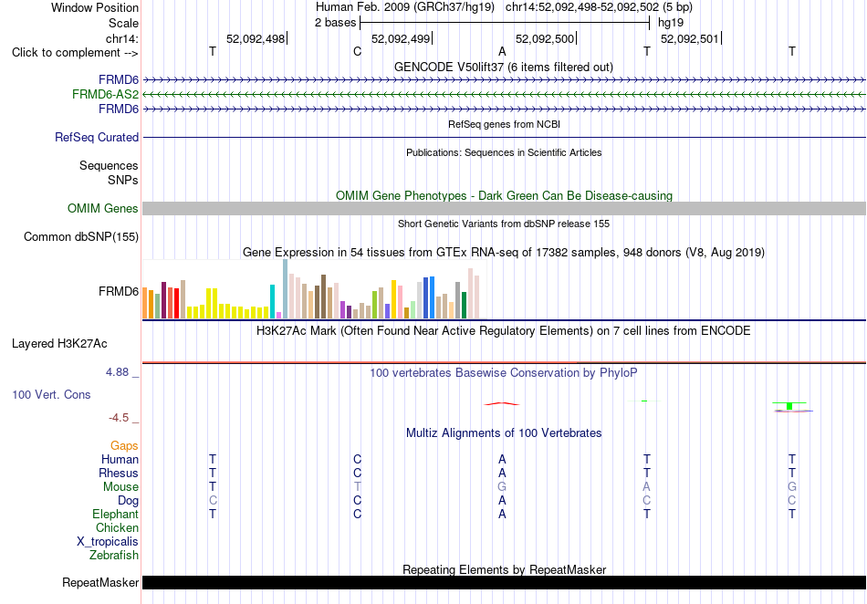
Task: Open the 100 Vert. Cons track label
Action: click(51, 394)
